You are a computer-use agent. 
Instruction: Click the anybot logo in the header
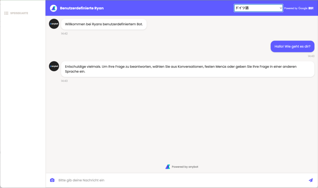click(x=53, y=8)
